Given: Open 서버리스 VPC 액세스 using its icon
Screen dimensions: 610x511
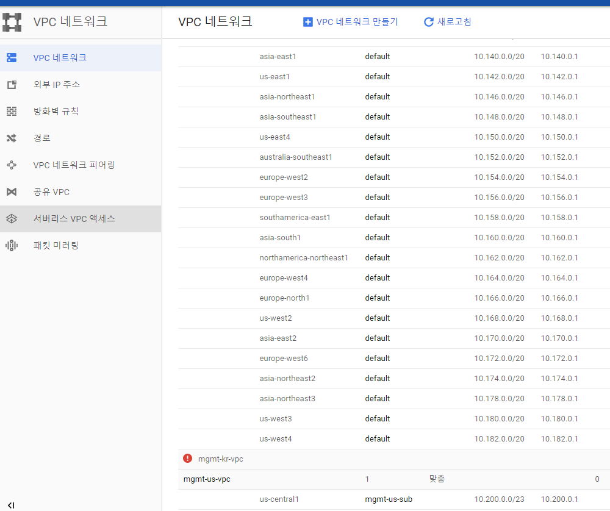Looking at the screenshot, I should (12, 218).
